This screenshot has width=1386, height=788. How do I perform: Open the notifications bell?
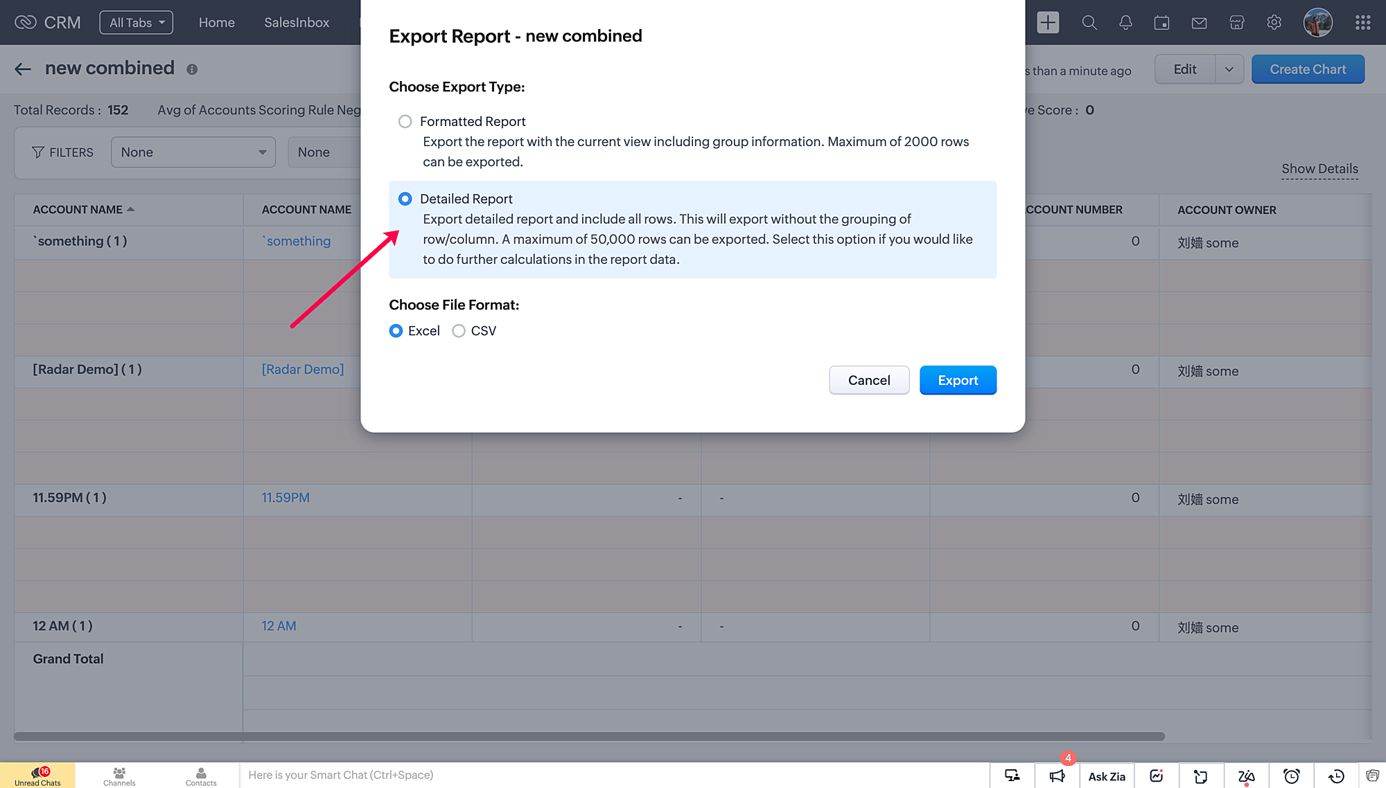[1125, 23]
